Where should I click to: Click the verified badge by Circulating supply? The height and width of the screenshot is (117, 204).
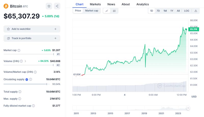coord(27,79)
